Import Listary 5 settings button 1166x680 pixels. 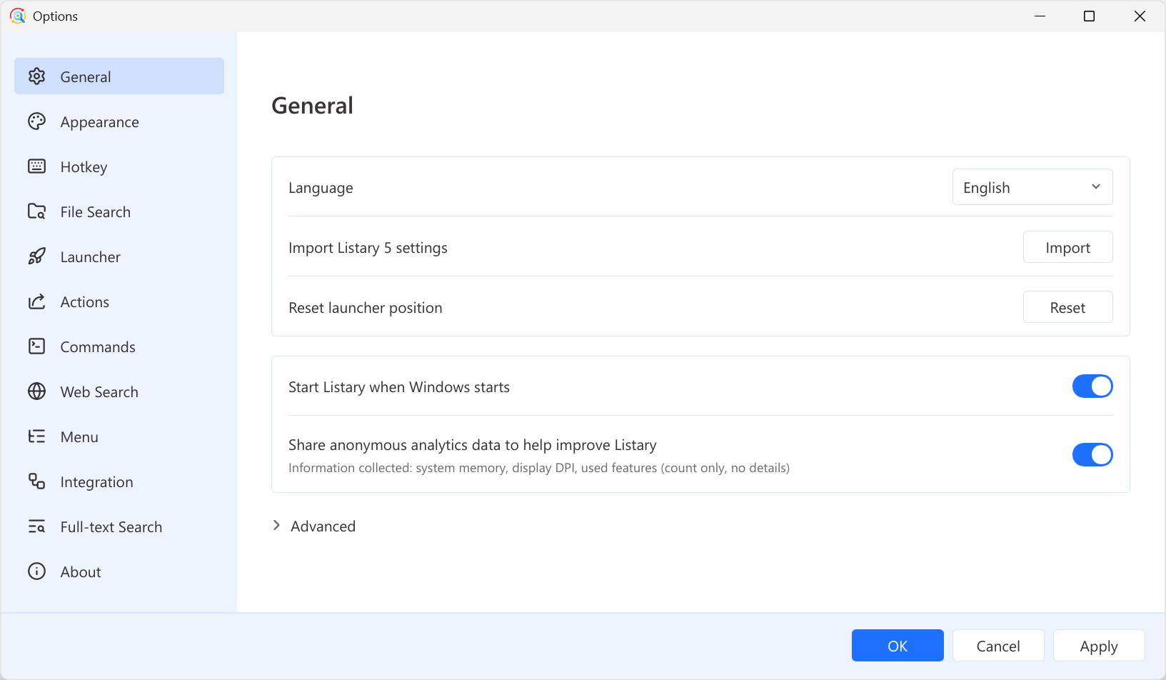click(x=1067, y=247)
